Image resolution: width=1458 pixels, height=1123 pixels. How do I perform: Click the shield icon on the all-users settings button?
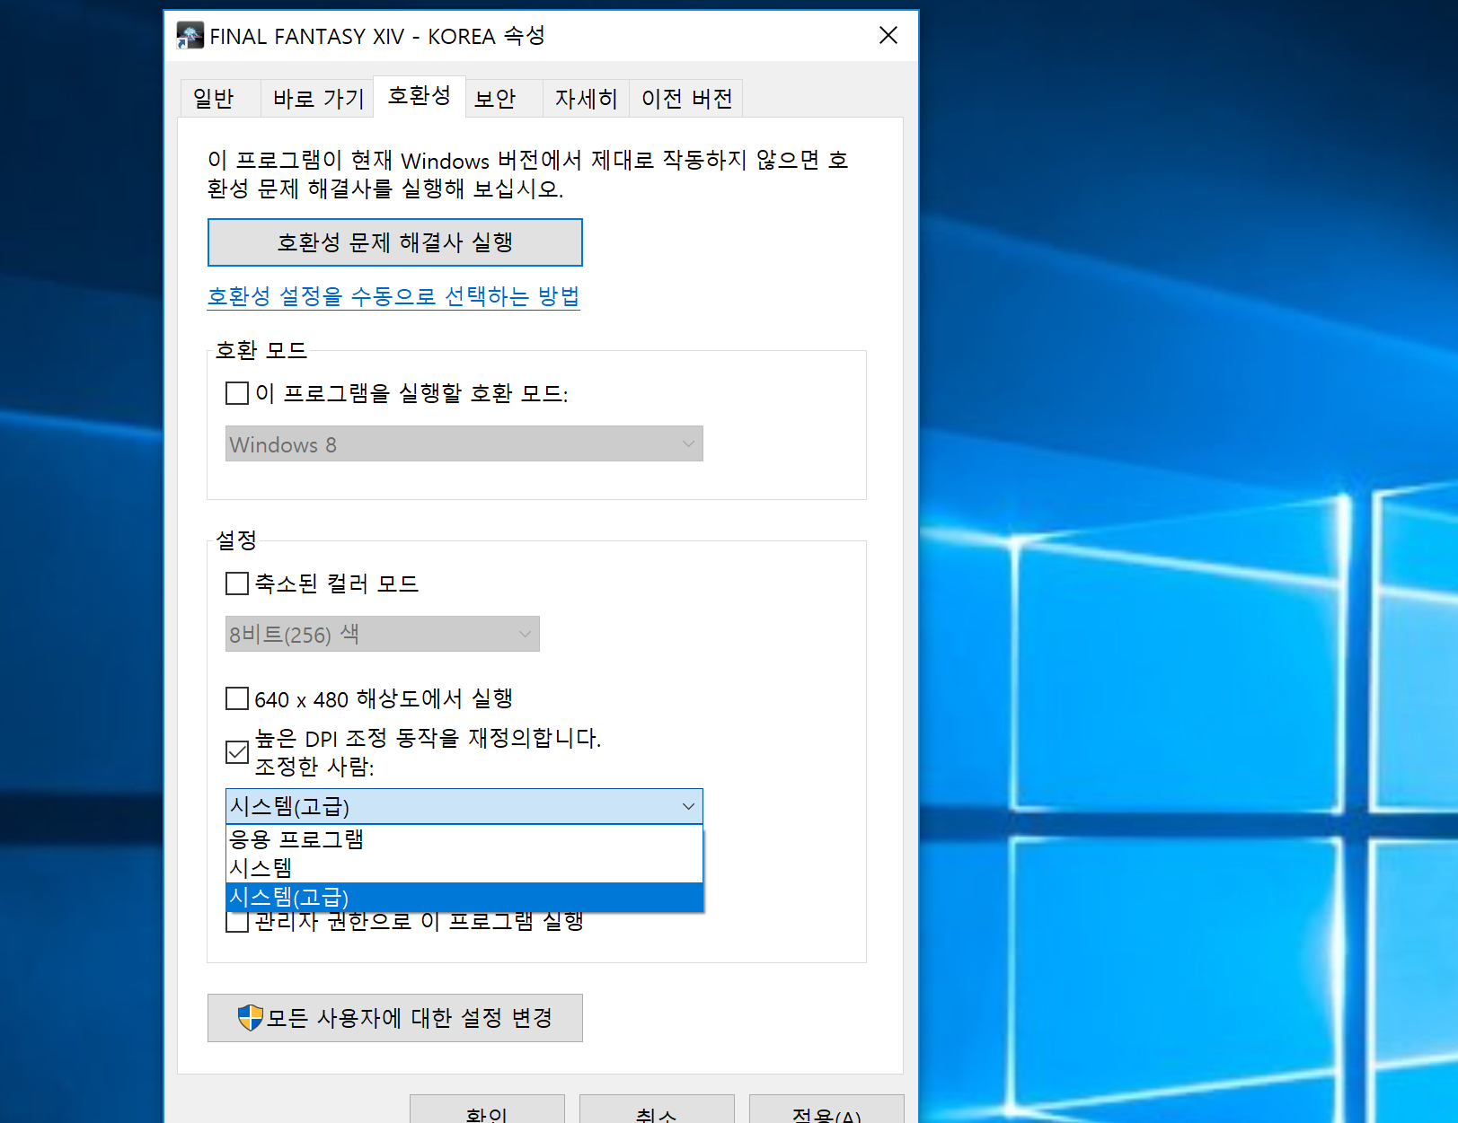[250, 1018]
